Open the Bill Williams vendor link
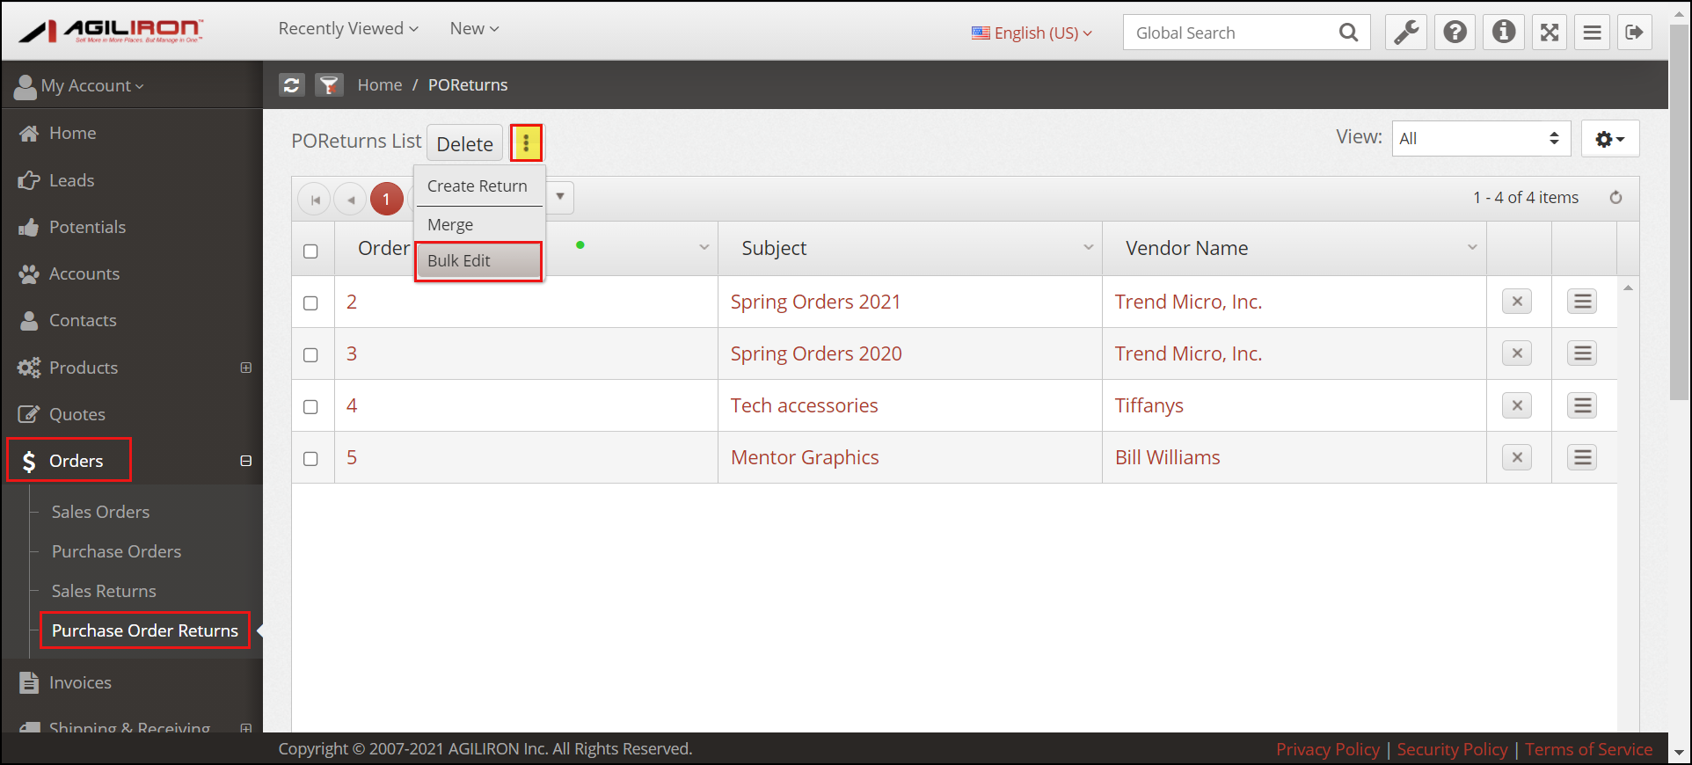This screenshot has height=765, width=1692. point(1167,457)
